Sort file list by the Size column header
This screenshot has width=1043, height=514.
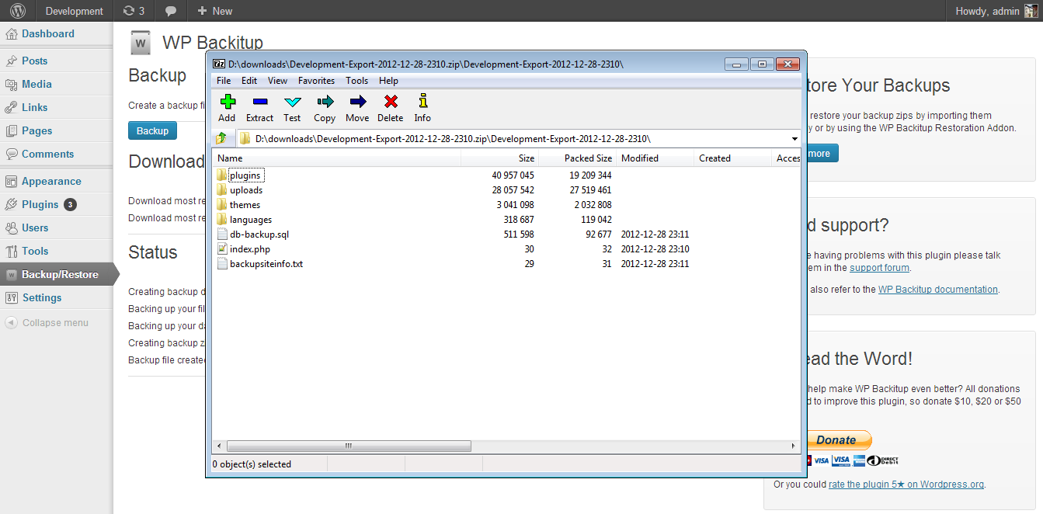pyautogui.click(x=499, y=158)
